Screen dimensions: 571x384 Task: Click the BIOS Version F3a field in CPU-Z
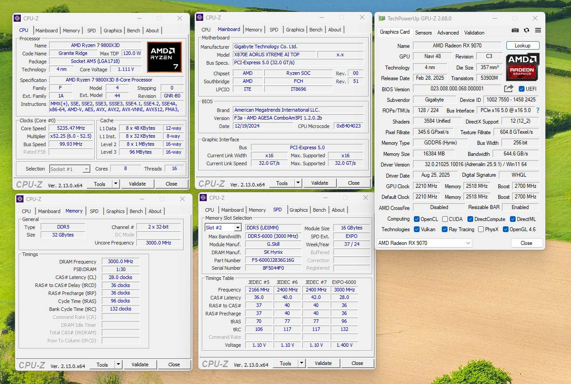point(298,118)
